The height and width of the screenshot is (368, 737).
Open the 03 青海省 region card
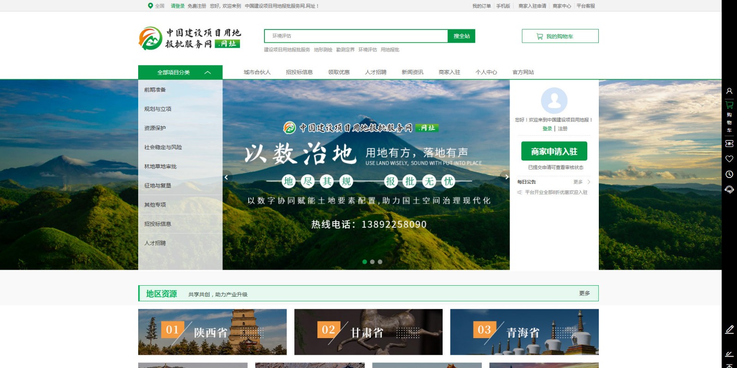coord(524,332)
